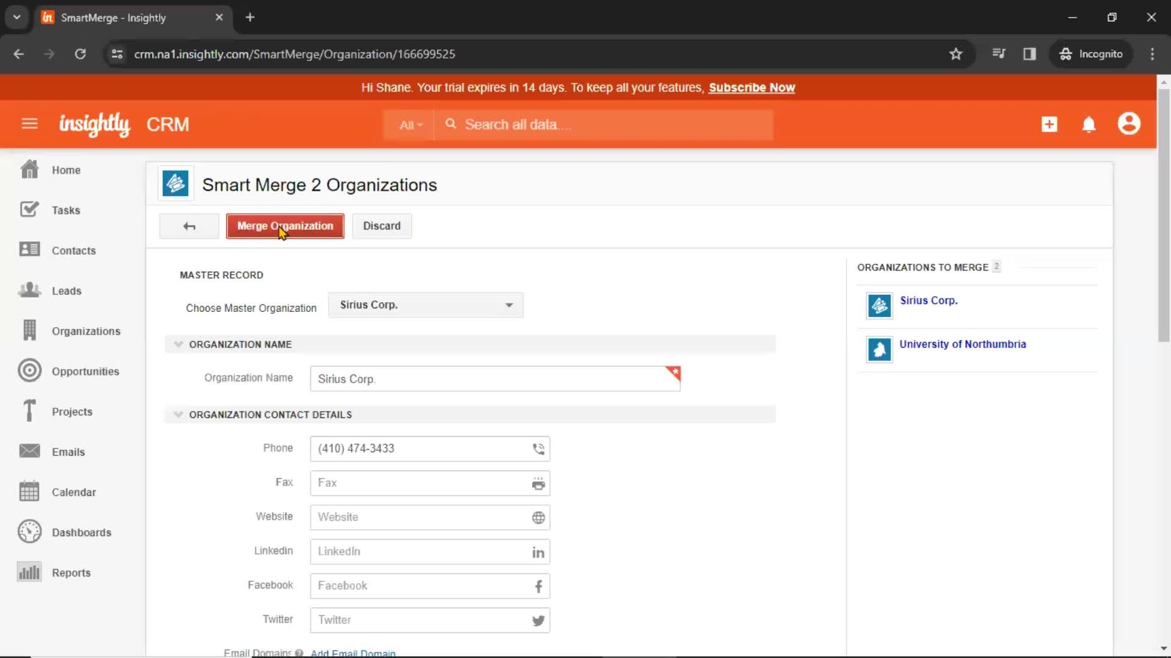The image size is (1171, 658).
Task: Open the browser side panel icon
Action: click(1030, 54)
